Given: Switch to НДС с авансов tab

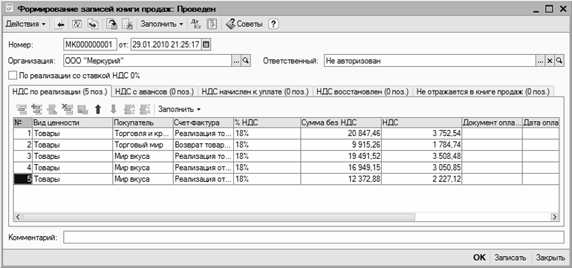Looking at the screenshot, I should 155,91.
